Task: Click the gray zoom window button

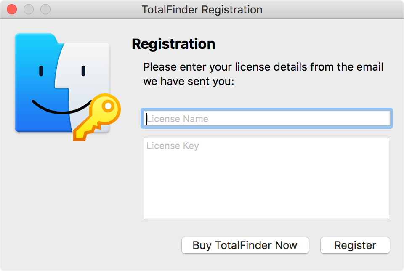Action: tap(45, 9)
